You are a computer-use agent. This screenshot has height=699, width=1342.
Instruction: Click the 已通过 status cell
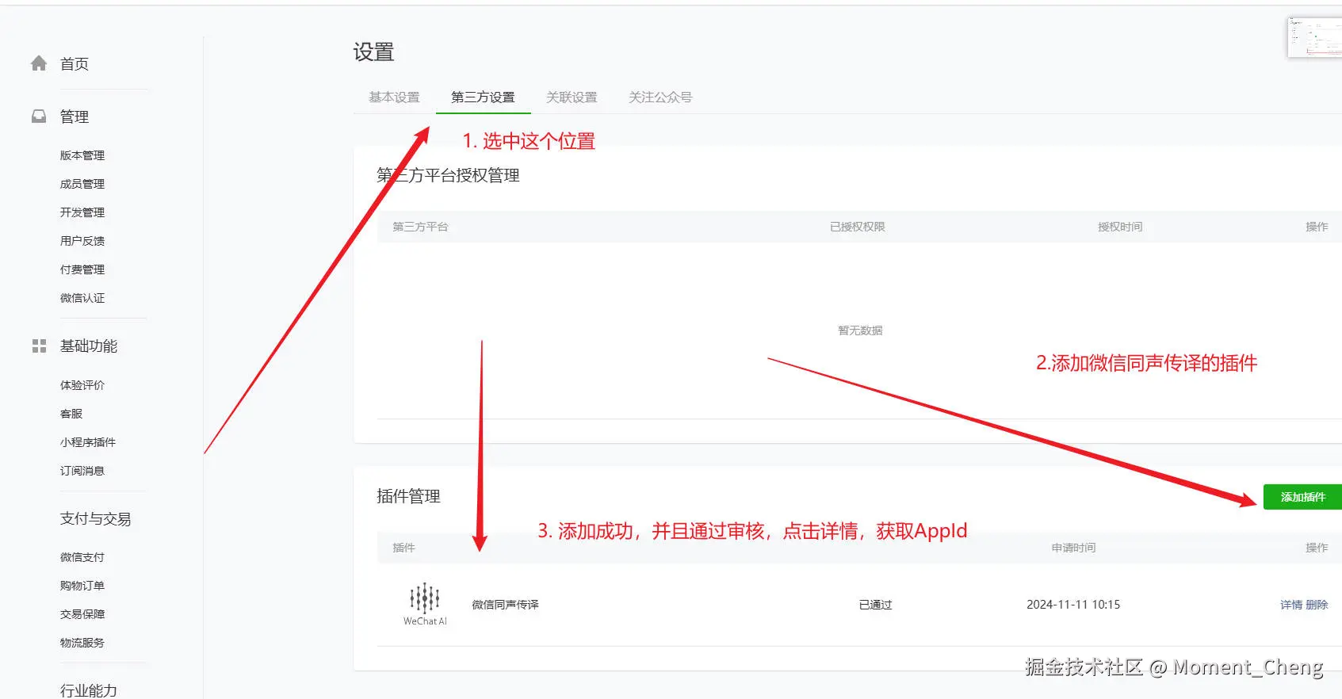876,605
